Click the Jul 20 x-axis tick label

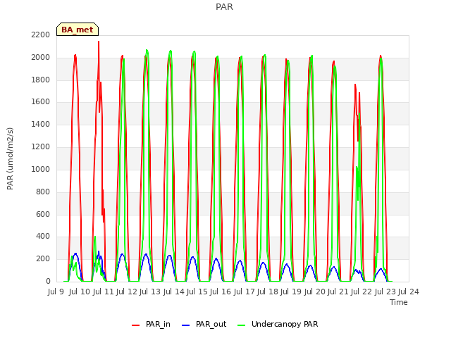[314, 292]
